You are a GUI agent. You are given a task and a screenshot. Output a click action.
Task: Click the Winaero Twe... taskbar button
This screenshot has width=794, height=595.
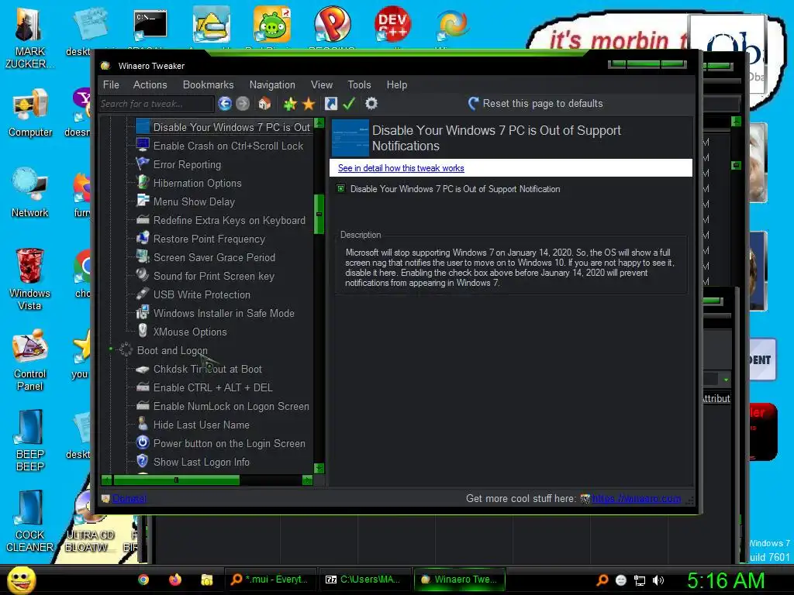(x=460, y=580)
